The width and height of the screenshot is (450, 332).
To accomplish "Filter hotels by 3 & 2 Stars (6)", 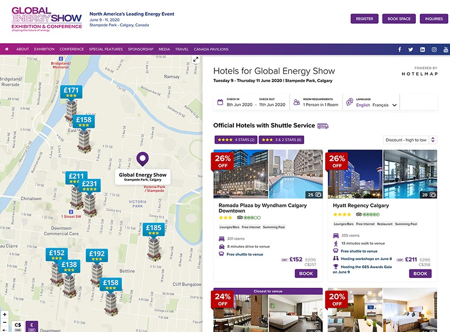I will pyautogui.click(x=281, y=140).
